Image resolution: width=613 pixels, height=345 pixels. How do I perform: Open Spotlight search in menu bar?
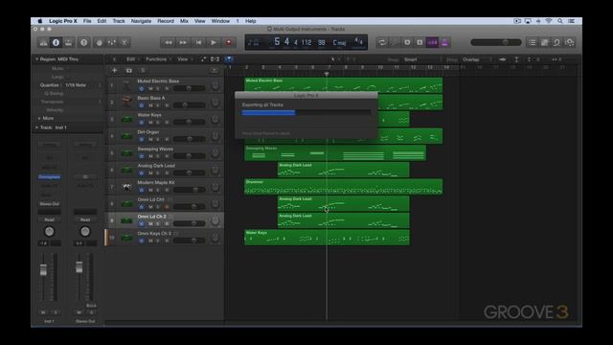(x=559, y=21)
